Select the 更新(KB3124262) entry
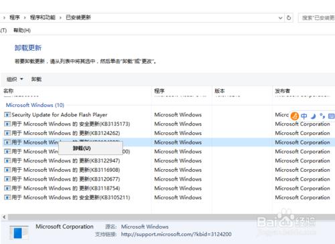 click(x=66, y=133)
